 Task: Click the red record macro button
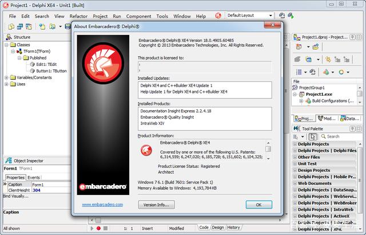pyautogui.click(x=98, y=228)
